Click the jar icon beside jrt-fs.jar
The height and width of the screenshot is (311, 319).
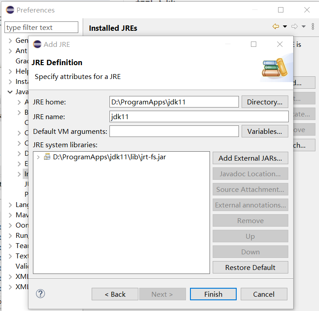click(47, 157)
